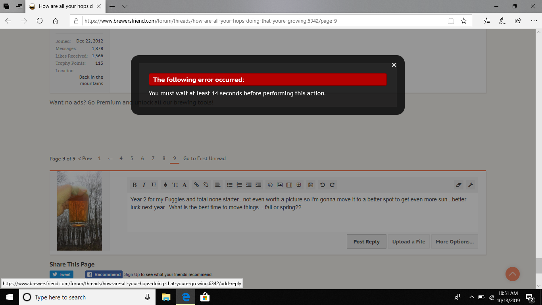Insert media using the film icon
This screenshot has height=305, width=542.
point(289,185)
